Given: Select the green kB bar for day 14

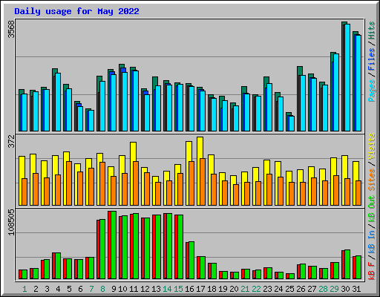Looking at the screenshot, I should pyautogui.click(x=169, y=246).
